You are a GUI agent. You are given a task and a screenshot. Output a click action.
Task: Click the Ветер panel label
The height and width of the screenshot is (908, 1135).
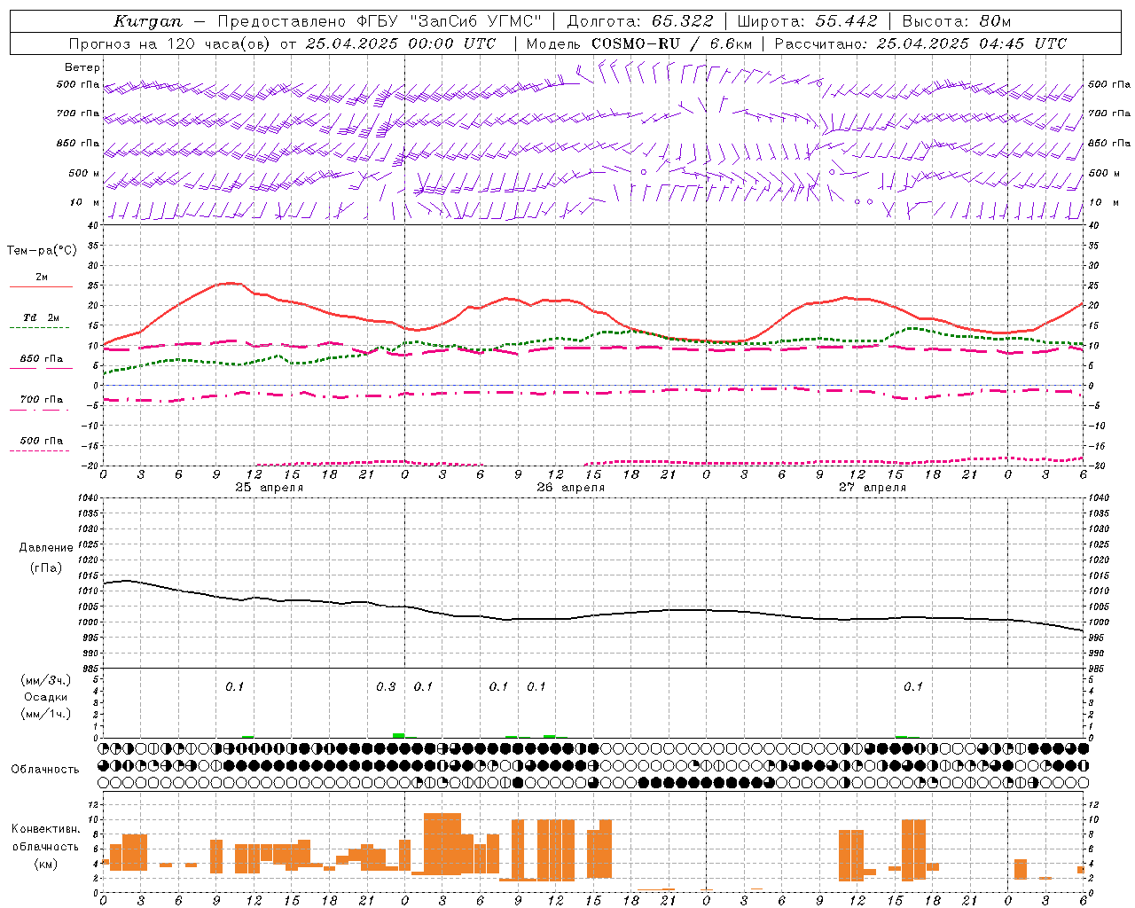82,67
